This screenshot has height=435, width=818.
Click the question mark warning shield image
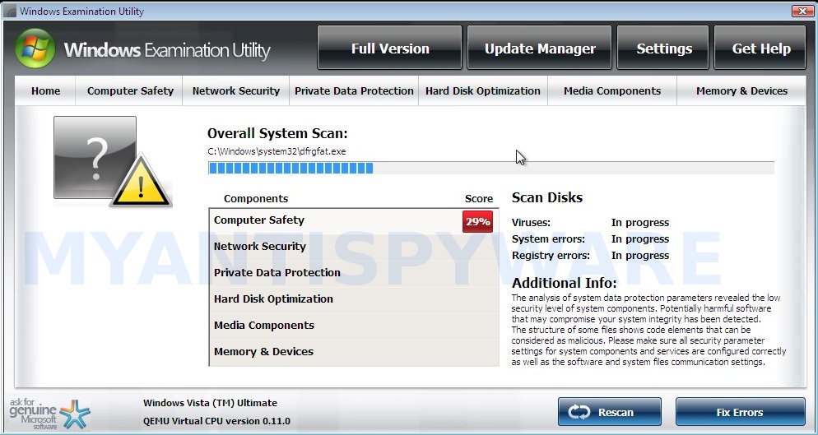[x=112, y=162]
